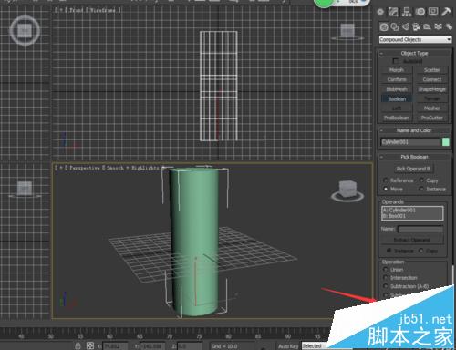Image resolution: width=456 pixels, height=350 pixels.
Task: Select operand A: Cylinder001 in list
Action: (412, 210)
